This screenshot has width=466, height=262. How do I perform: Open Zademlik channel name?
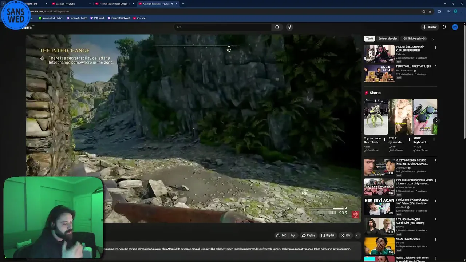(400, 54)
